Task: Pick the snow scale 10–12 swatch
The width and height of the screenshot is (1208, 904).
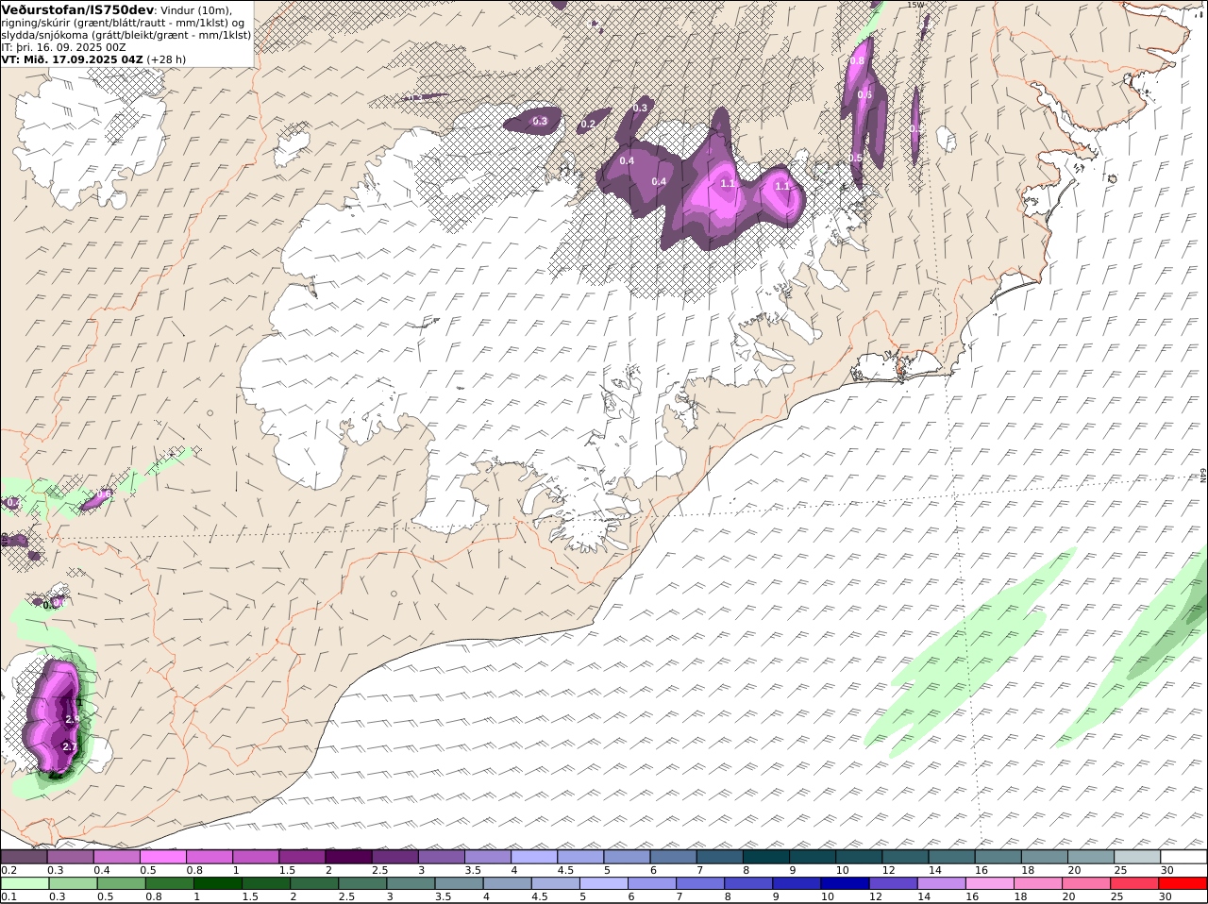Action: pos(859,856)
